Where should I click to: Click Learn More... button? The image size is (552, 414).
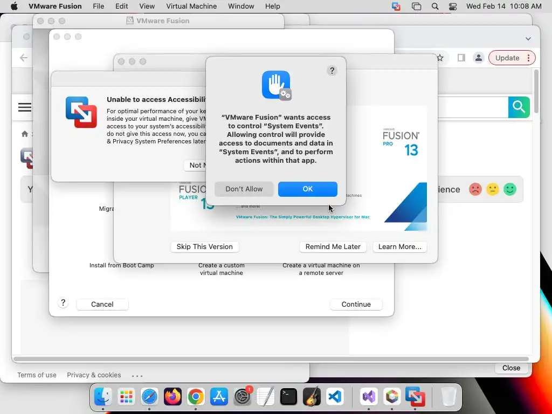[x=399, y=247]
